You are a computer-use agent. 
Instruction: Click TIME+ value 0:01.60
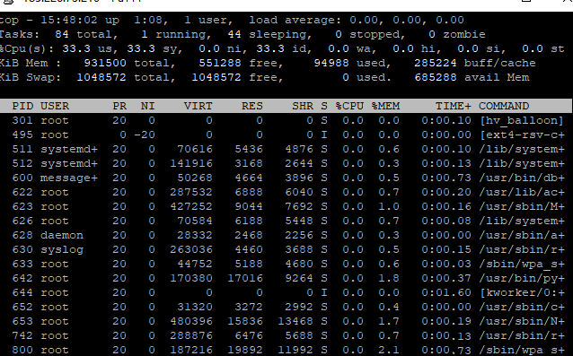[x=446, y=293]
